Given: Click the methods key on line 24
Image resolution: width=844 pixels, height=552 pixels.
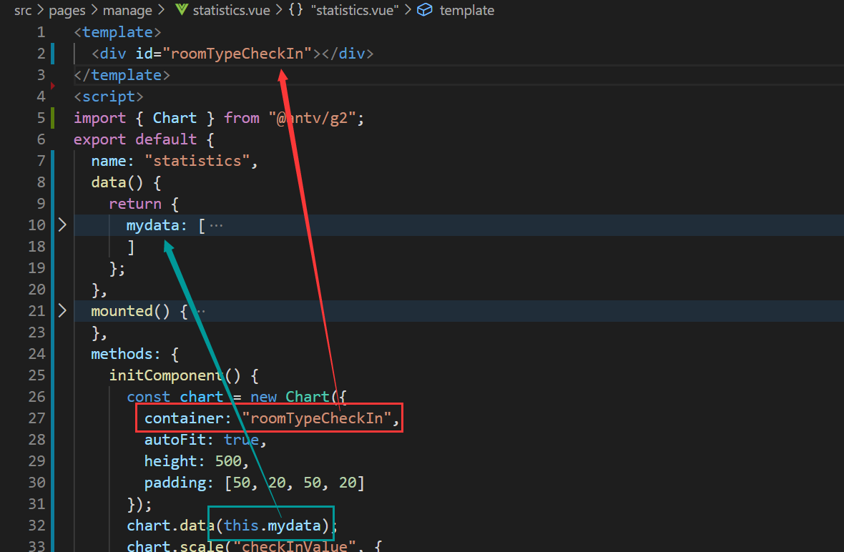Looking at the screenshot, I should (122, 354).
